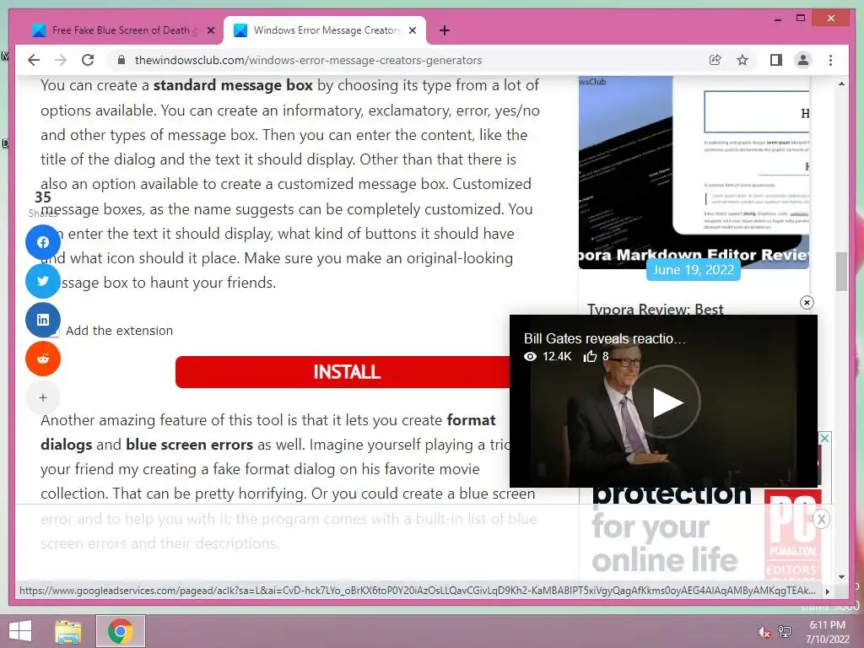Click the network tray icon
Viewport: 864px width, 648px height.
(x=785, y=632)
